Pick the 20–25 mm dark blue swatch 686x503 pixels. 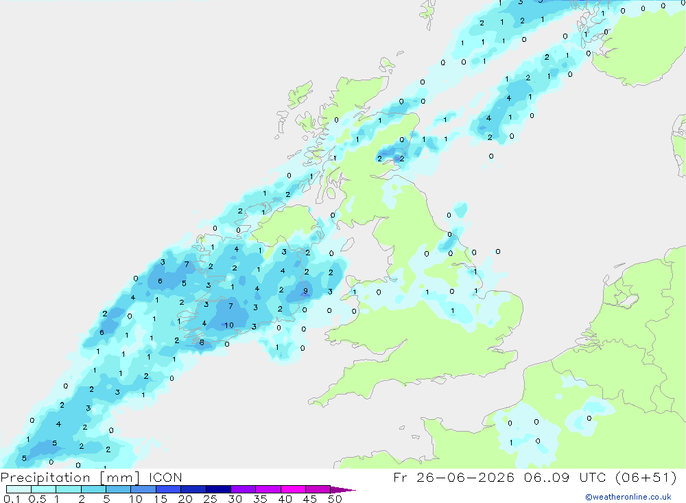tap(193, 489)
